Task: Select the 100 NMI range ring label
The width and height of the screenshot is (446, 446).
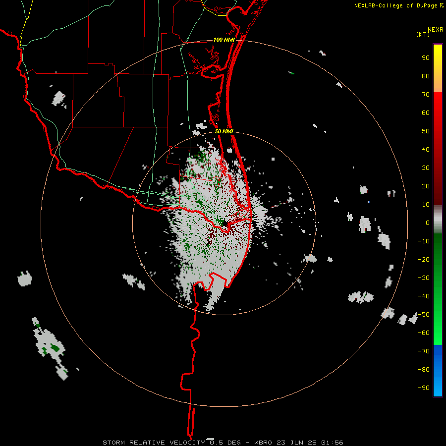Action: coord(224,40)
